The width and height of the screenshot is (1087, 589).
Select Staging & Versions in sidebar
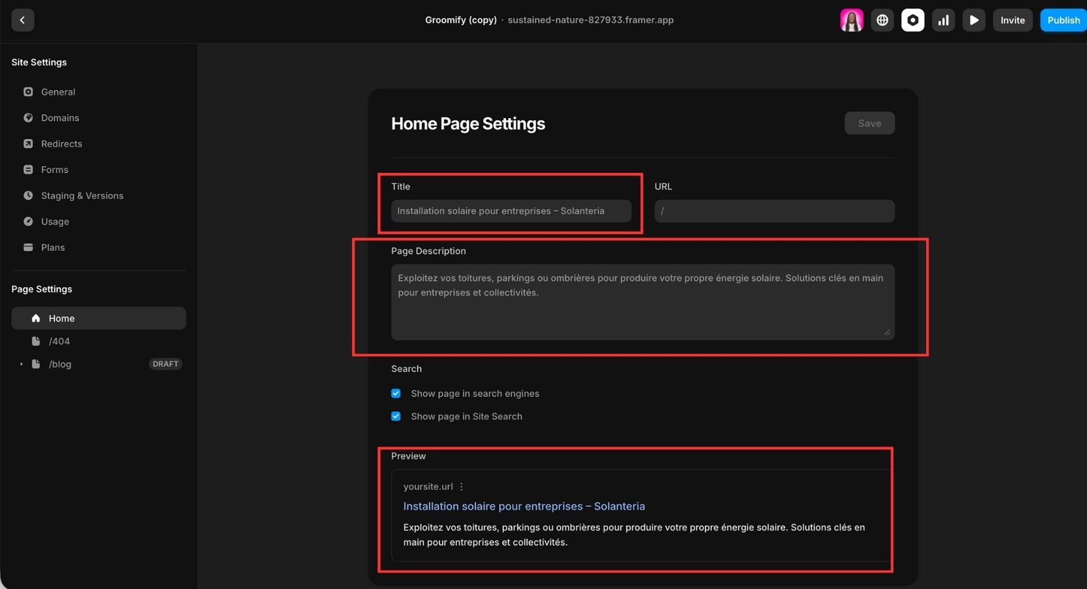[x=82, y=196]
